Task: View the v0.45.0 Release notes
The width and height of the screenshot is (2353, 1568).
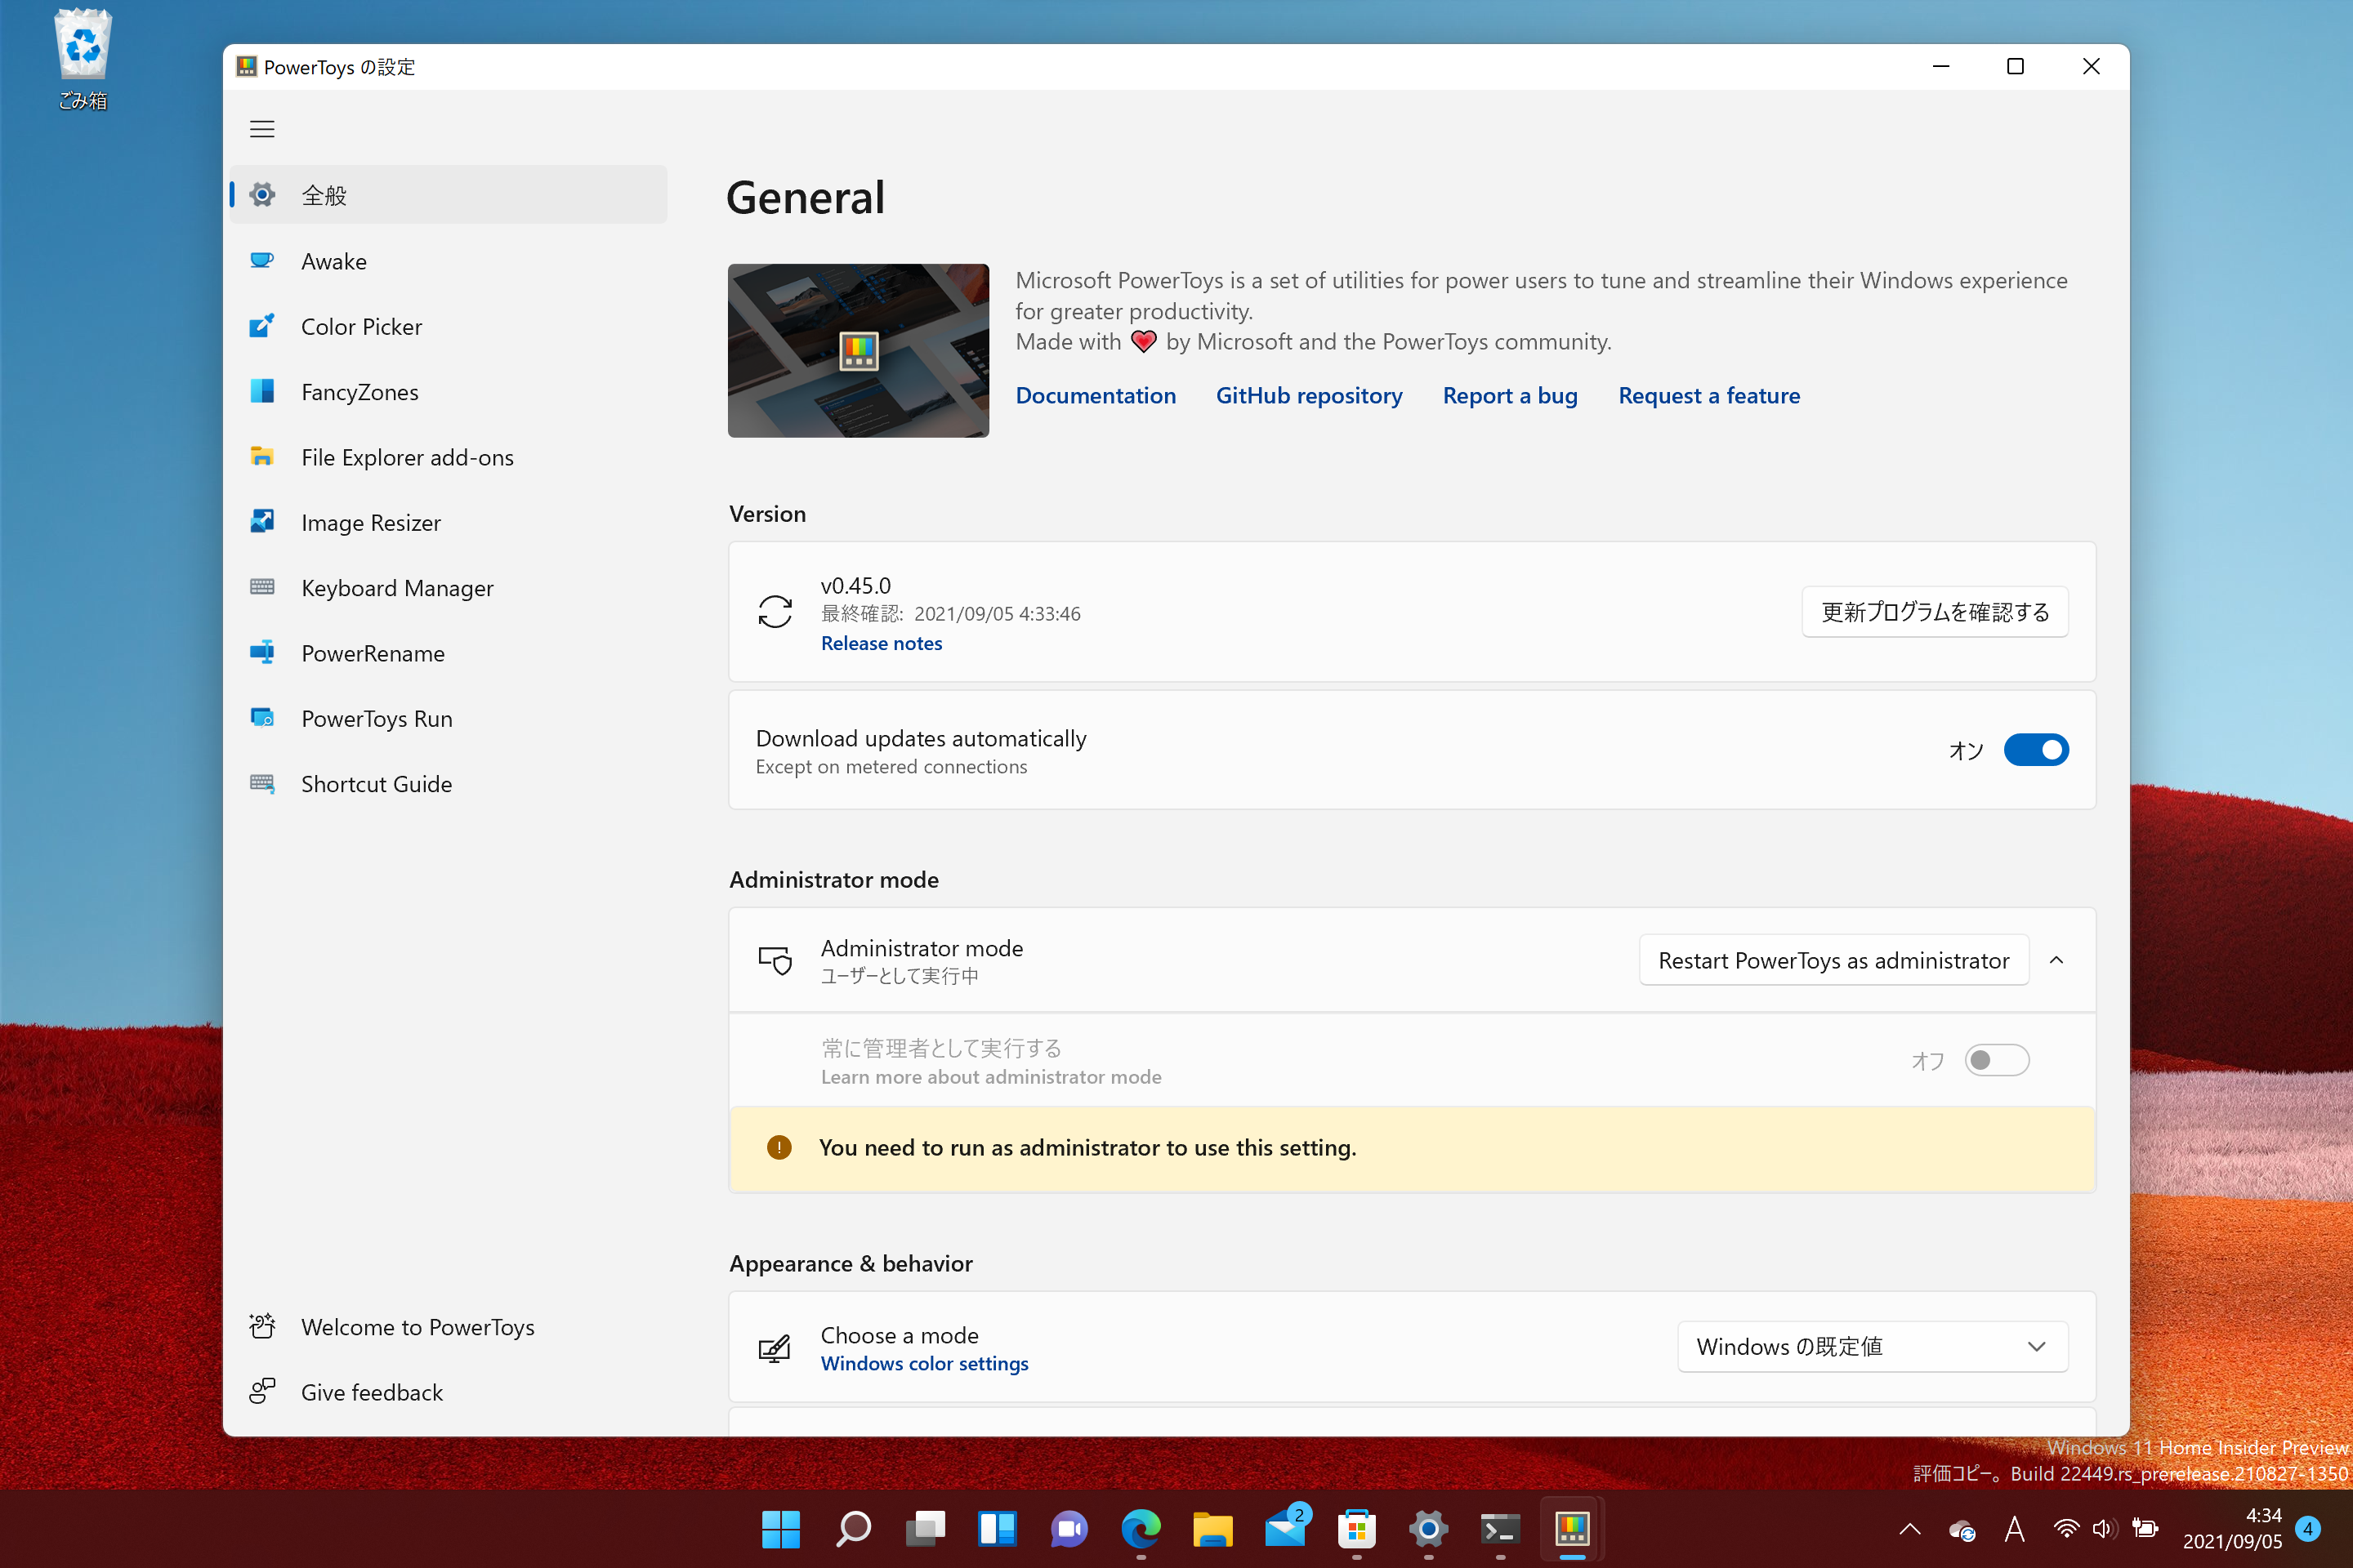Action: (882, 643)
